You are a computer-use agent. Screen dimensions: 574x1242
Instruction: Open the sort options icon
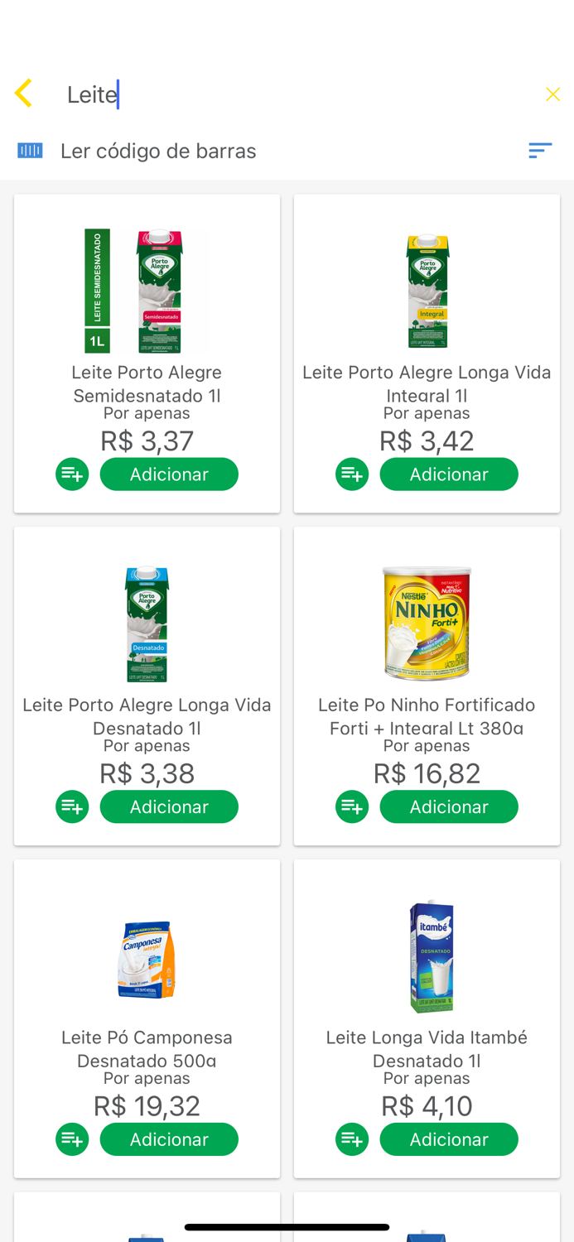(540, 151)
